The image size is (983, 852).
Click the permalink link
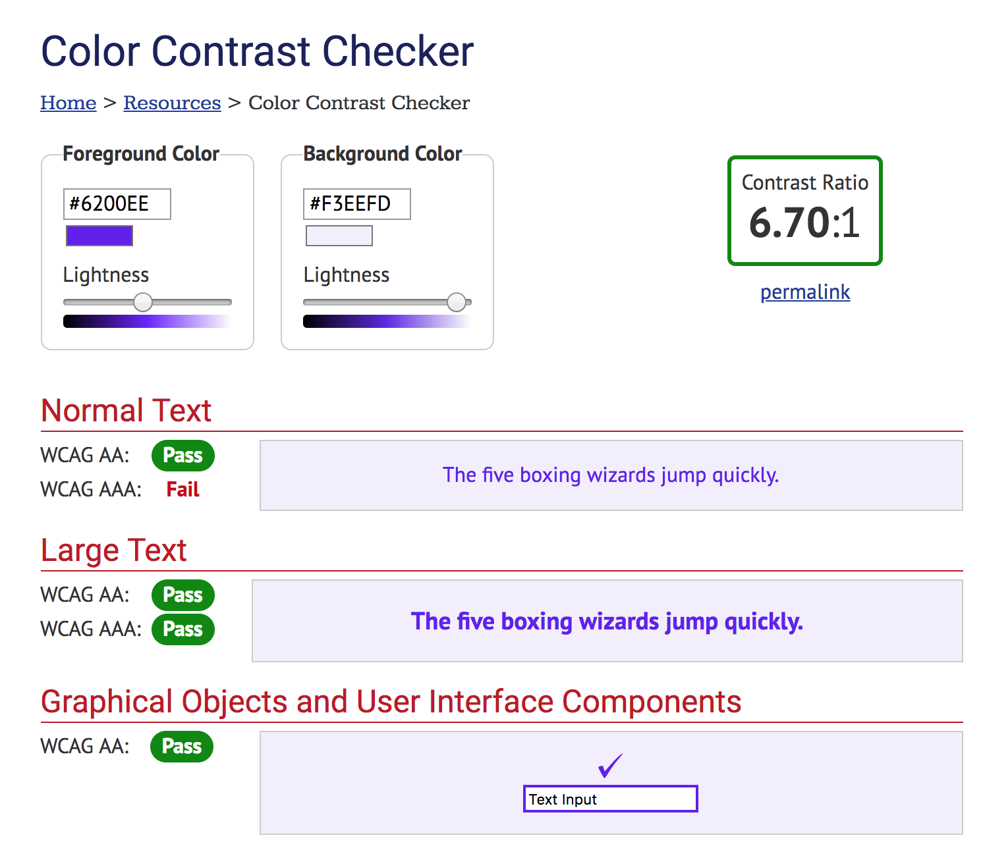[x=804, y=292]
